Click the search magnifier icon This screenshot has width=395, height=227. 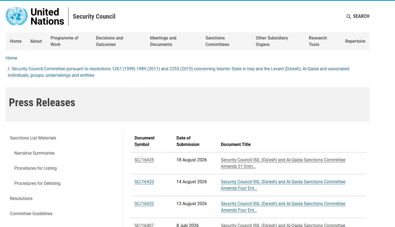pos(349,16)
